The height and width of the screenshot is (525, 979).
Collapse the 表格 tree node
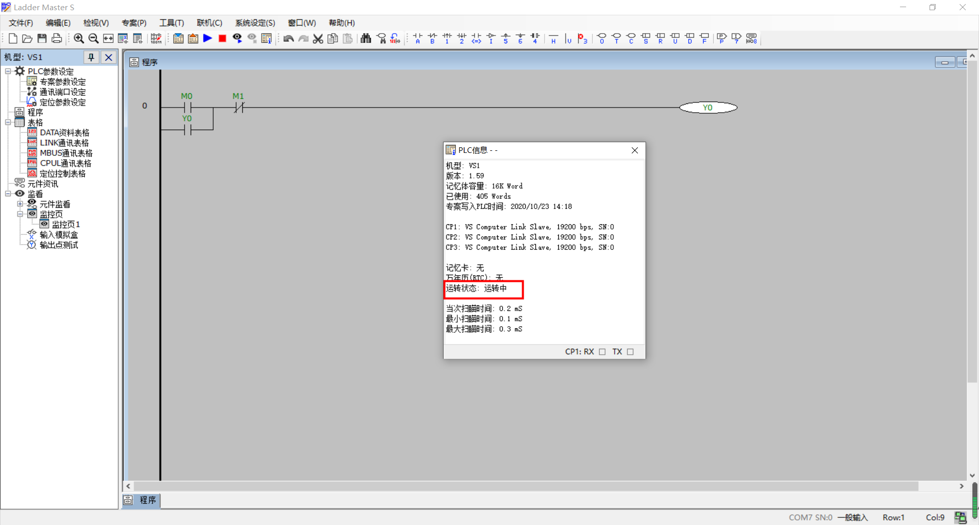tap(8, 122)
